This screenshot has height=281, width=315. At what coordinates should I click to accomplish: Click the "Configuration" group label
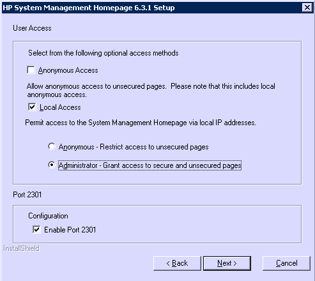pos(48,216)
